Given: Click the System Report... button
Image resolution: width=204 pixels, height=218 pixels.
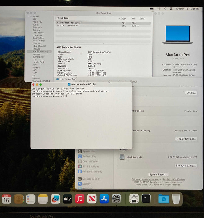Looking at the screenshot, I should [x=158, y=174].
